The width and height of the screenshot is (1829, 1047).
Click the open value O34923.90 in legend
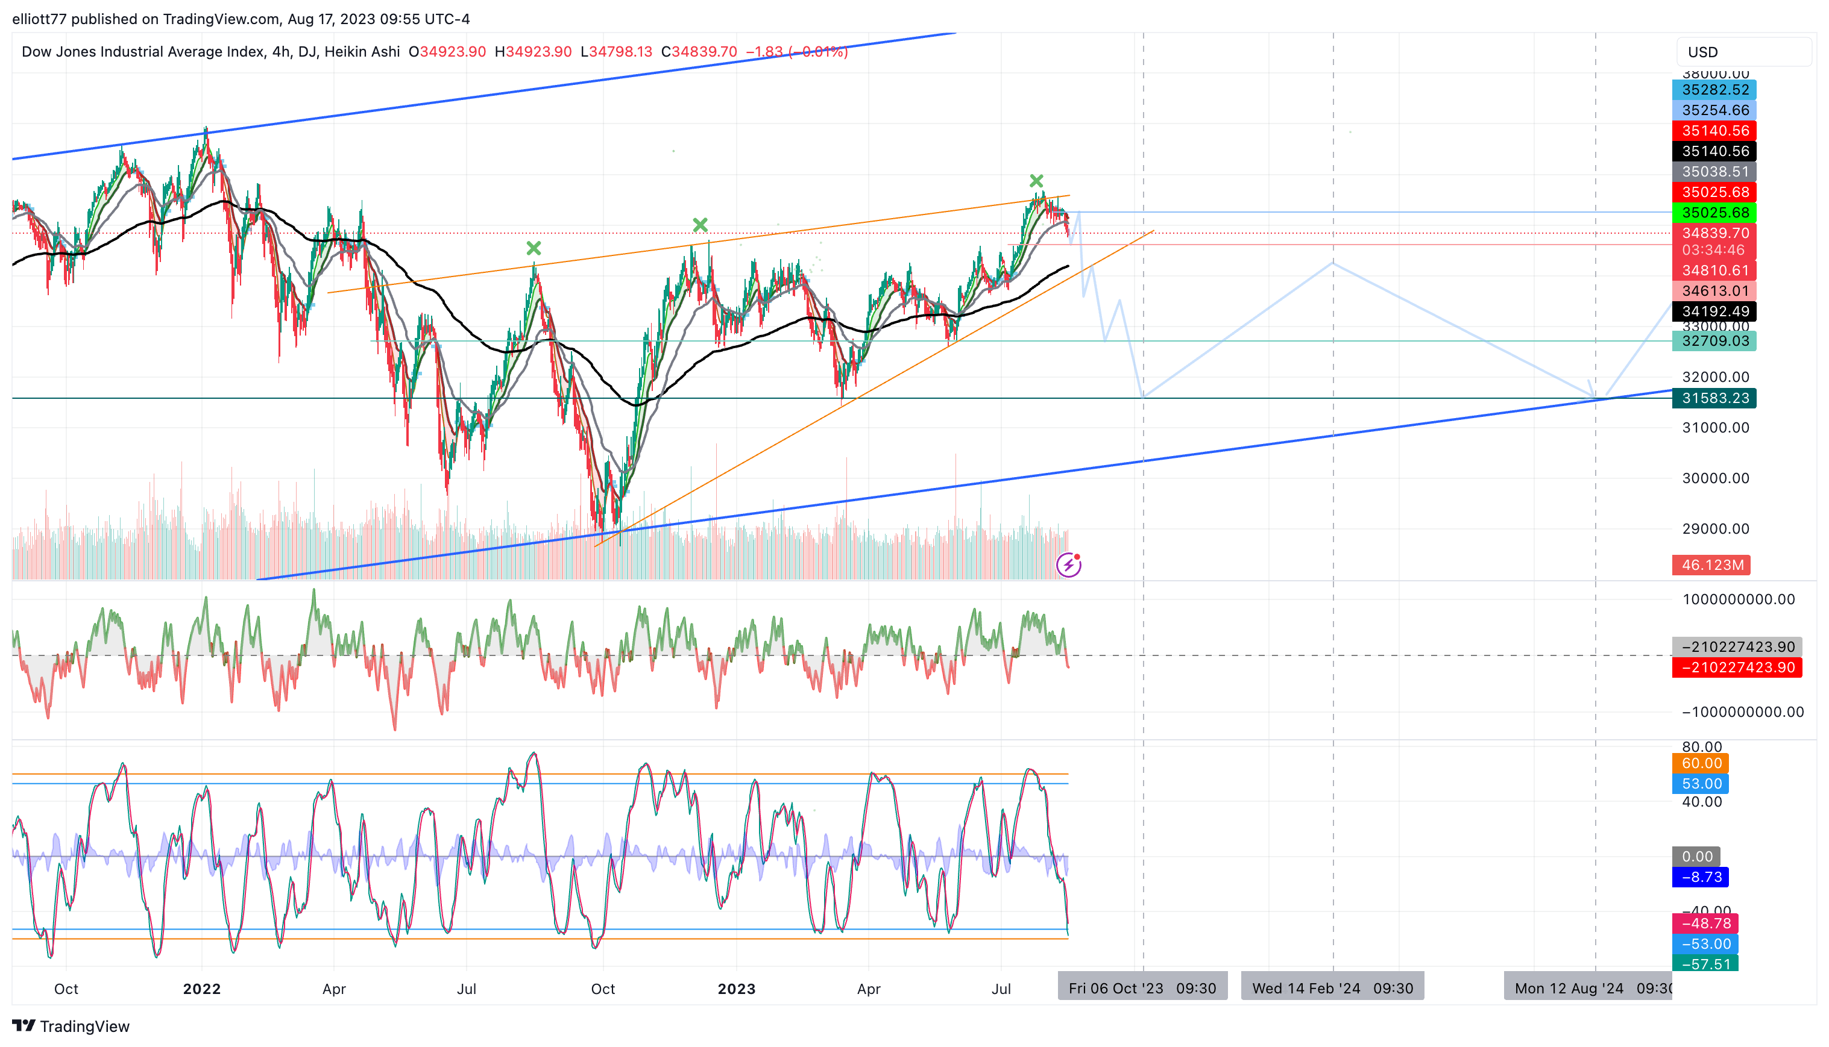pyautogui.click(x=447, y=52)
